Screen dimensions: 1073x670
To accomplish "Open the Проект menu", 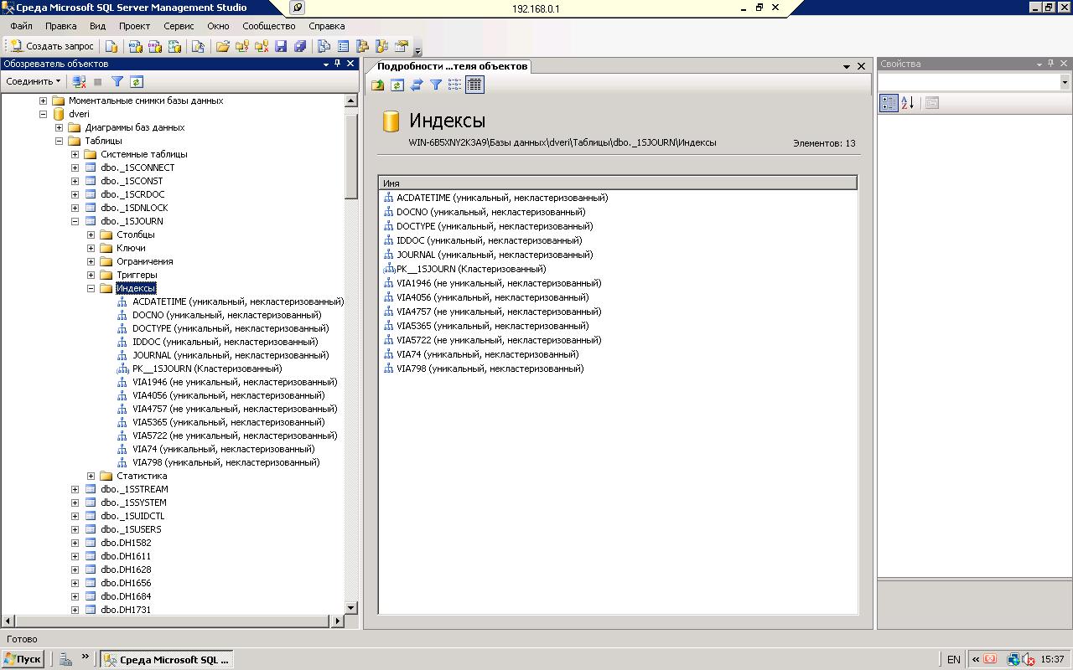I will point(134,26).
